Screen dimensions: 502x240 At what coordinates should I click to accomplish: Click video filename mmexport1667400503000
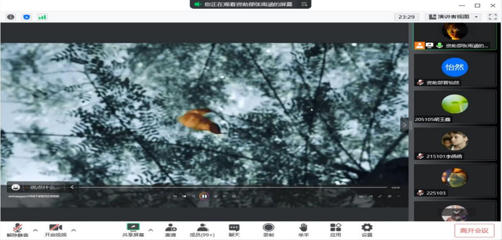(x=34, y=196)
